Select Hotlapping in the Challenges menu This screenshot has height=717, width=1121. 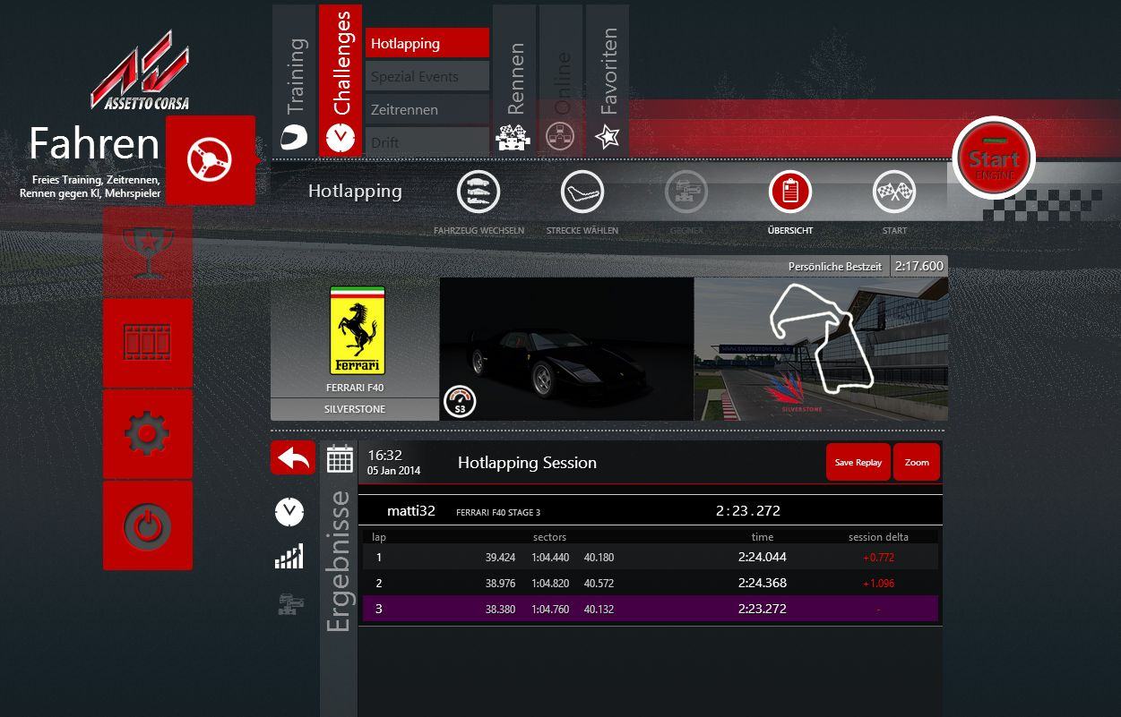click(427, 43)
